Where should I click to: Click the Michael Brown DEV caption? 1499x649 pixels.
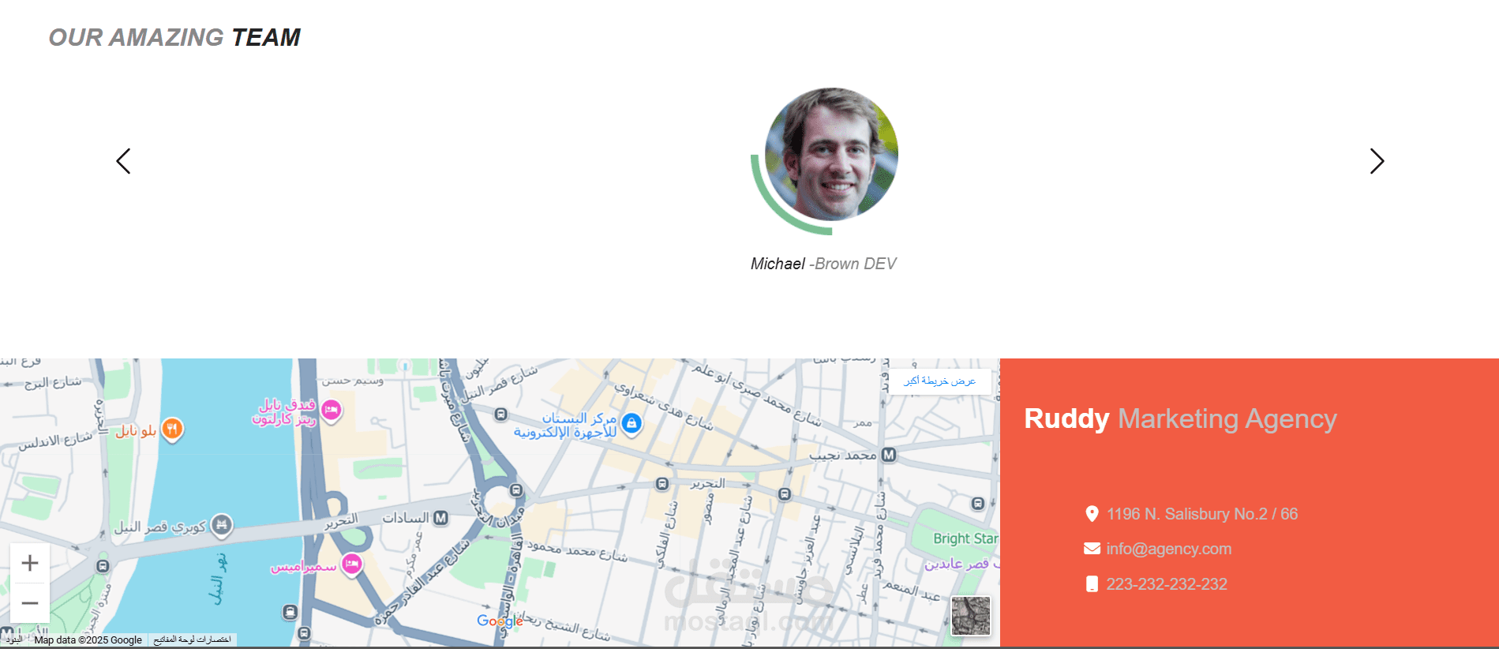823,264
